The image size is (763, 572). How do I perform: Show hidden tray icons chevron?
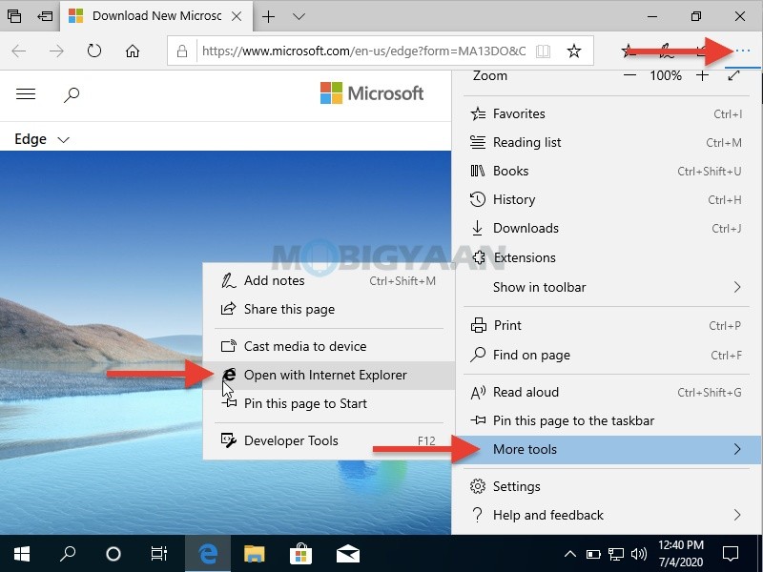point(569,554)
